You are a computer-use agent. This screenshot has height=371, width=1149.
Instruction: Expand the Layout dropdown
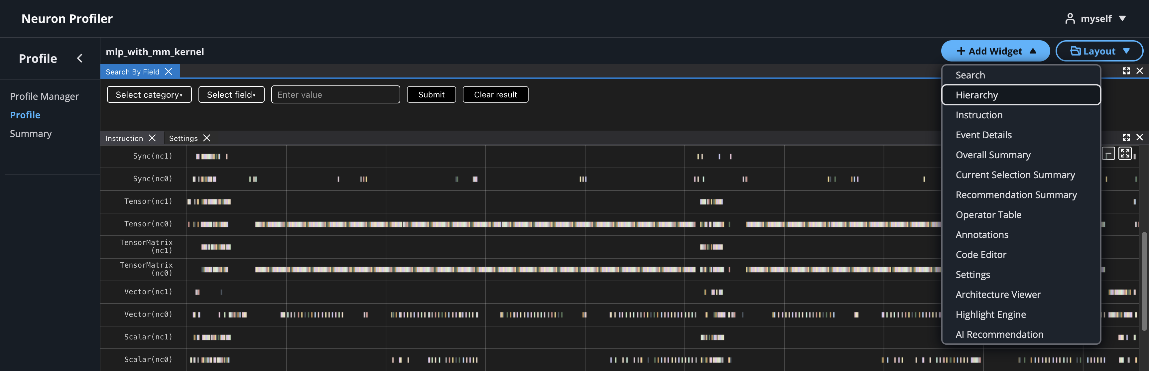click(x=1099, y=51)
